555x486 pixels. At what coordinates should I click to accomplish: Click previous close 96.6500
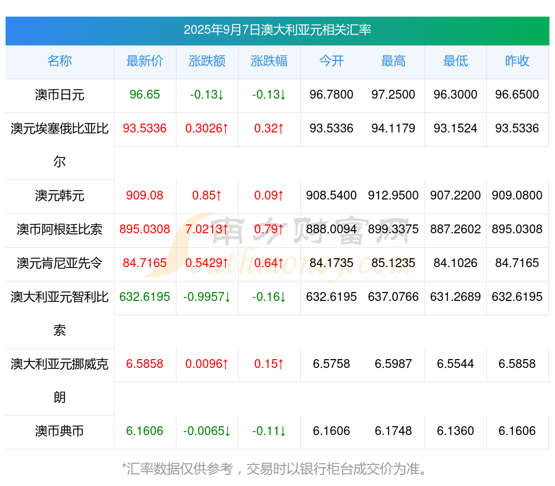[x=517, y=95]
